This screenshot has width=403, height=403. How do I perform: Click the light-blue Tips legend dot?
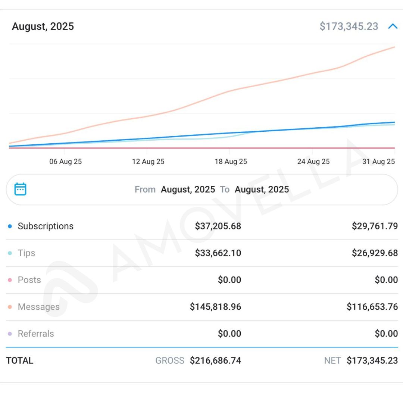[10, 253]
